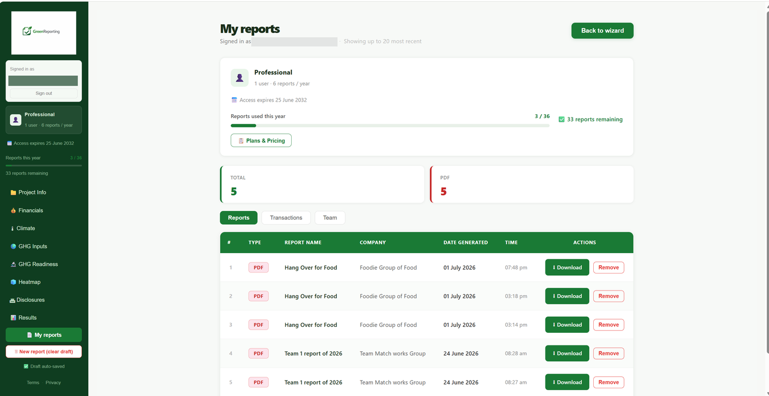The height and width of the screenshot is (396, 769).
Task: Click the sidebar Reports this year progress bar
Action: (44, 165)
